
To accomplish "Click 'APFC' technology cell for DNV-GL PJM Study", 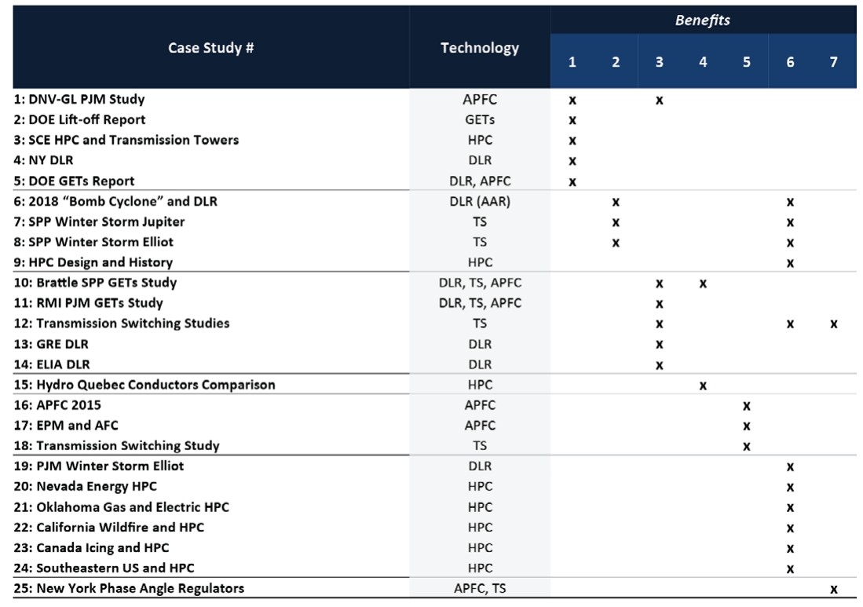I will 479,100.
